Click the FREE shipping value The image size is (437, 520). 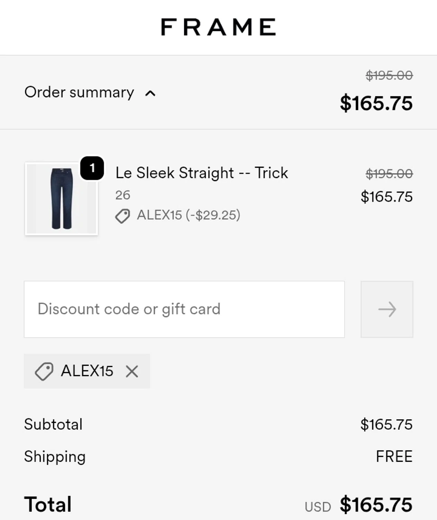coord(394,456)
